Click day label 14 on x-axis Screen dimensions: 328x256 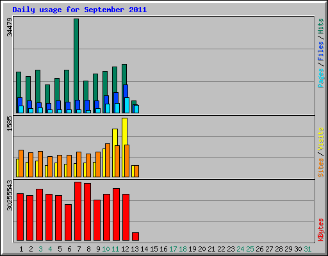144,249
